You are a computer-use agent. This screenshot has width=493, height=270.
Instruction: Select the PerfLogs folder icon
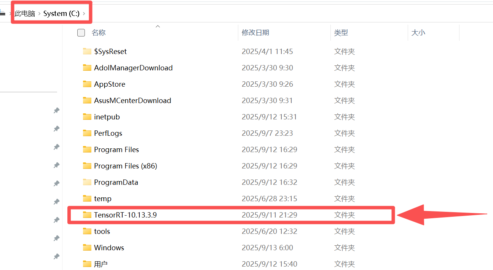pyautogui.click(x=87, y=133)
